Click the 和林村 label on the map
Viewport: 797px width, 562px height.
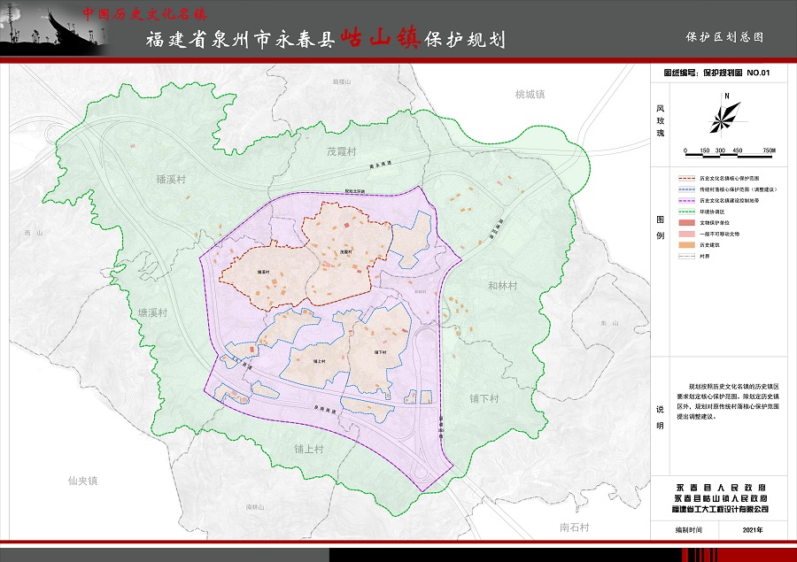[502, 286]
